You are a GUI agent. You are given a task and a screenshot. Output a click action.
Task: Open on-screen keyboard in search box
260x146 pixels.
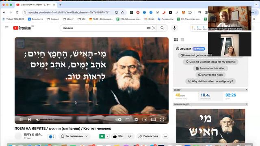(x=149, y=28)
